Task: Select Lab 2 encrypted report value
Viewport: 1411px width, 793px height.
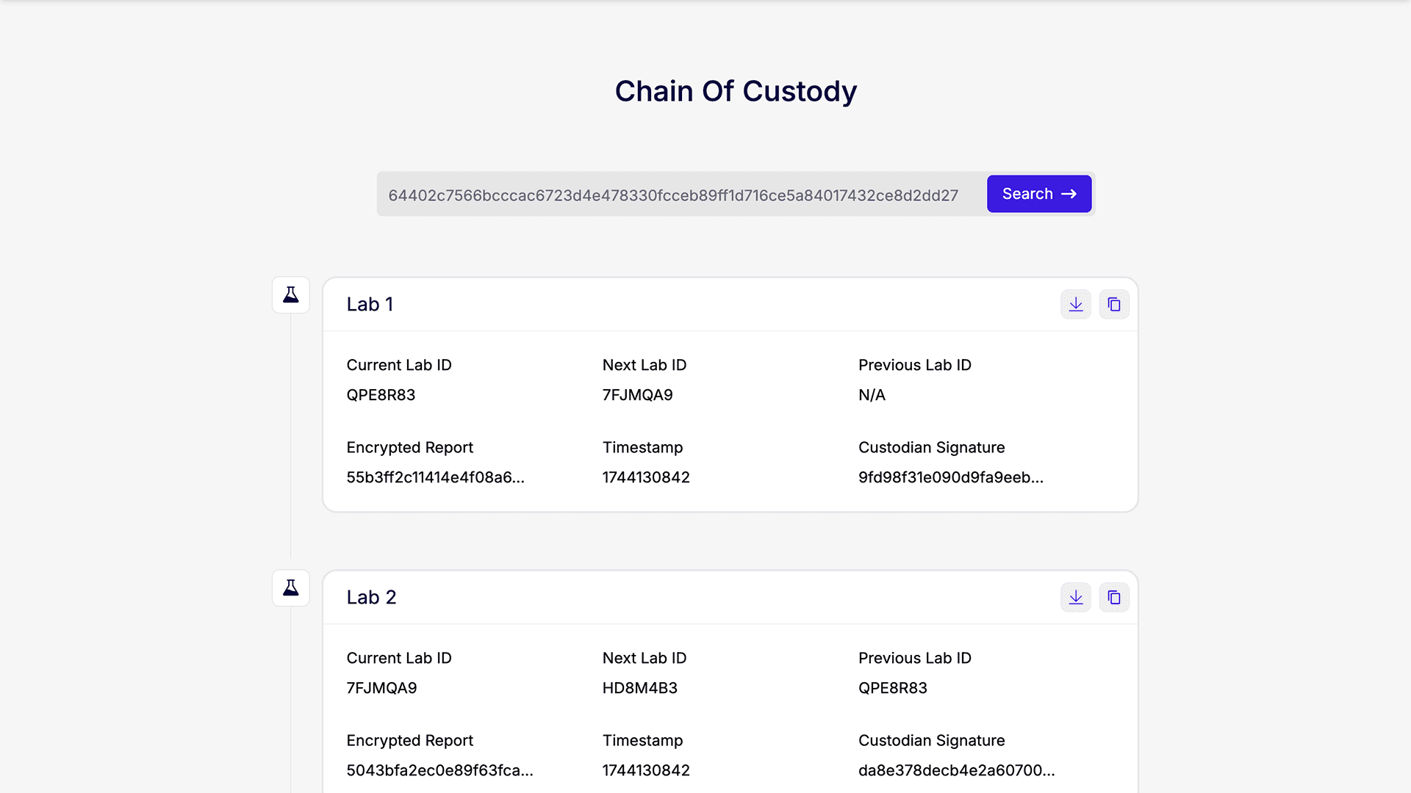Action: [x=439, y=771]
